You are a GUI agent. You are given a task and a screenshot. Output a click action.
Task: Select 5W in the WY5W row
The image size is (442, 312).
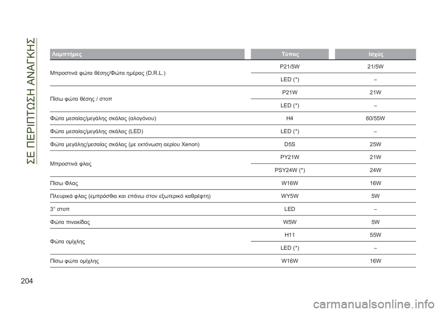376,196
